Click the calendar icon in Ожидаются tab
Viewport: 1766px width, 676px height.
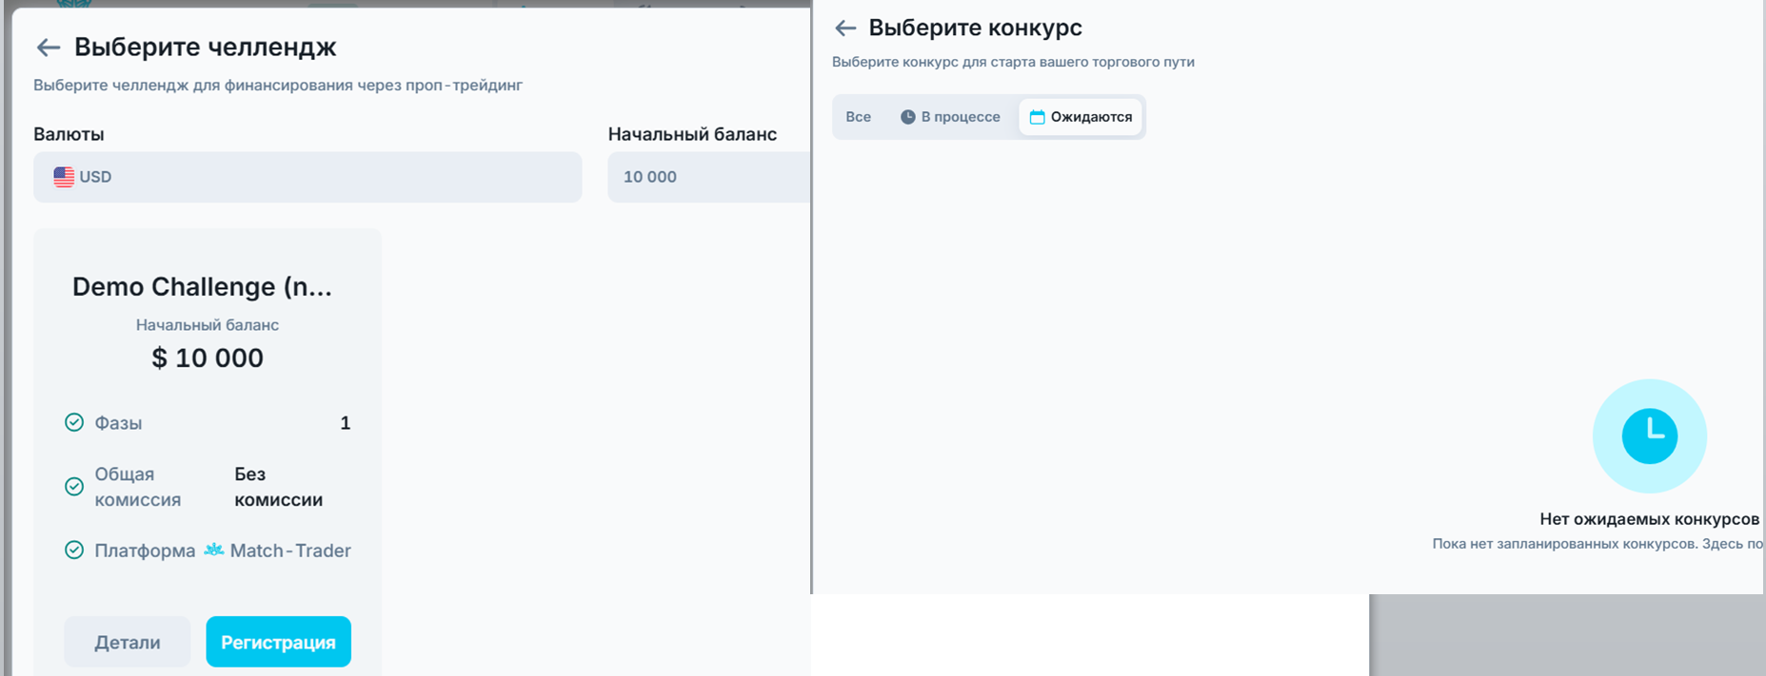pos(1037,117)
